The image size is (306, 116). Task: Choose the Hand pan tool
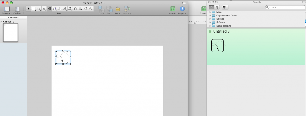(86, 9)
